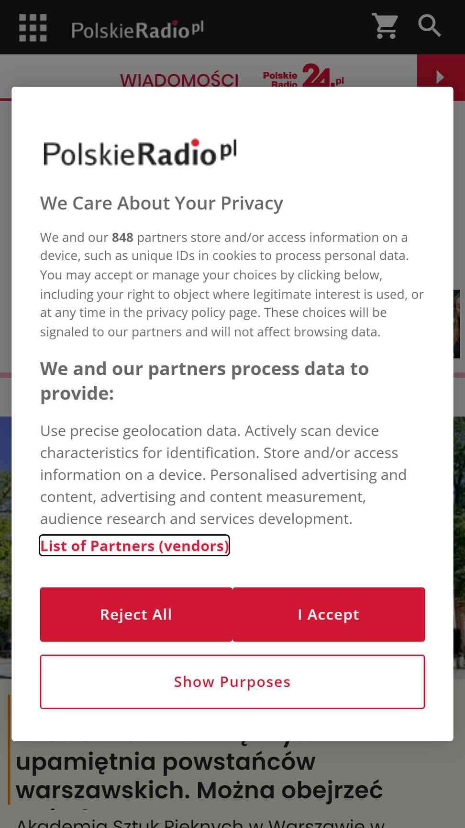
Task: Click the search magnifier icon
Action: coord(429,26)
